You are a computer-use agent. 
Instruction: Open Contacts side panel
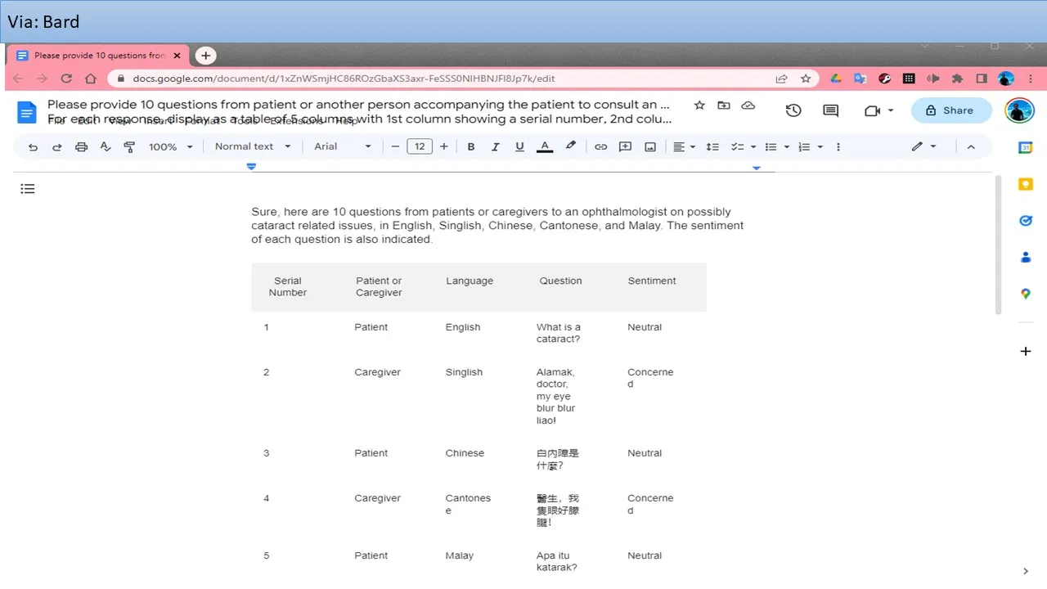click(1026, 257)
